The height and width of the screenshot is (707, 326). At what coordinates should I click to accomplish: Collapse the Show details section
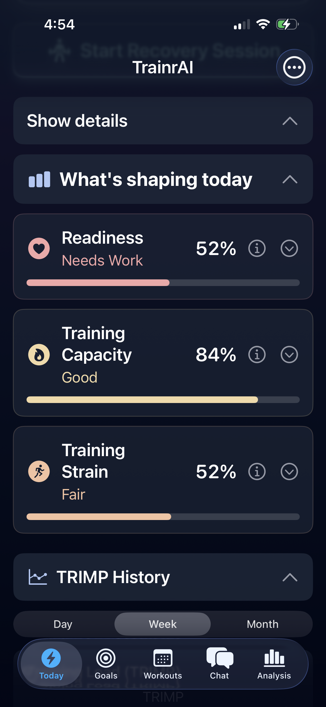tap(289, 121)
